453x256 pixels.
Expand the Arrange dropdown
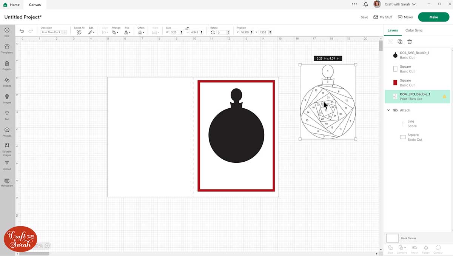click(115, 32)
